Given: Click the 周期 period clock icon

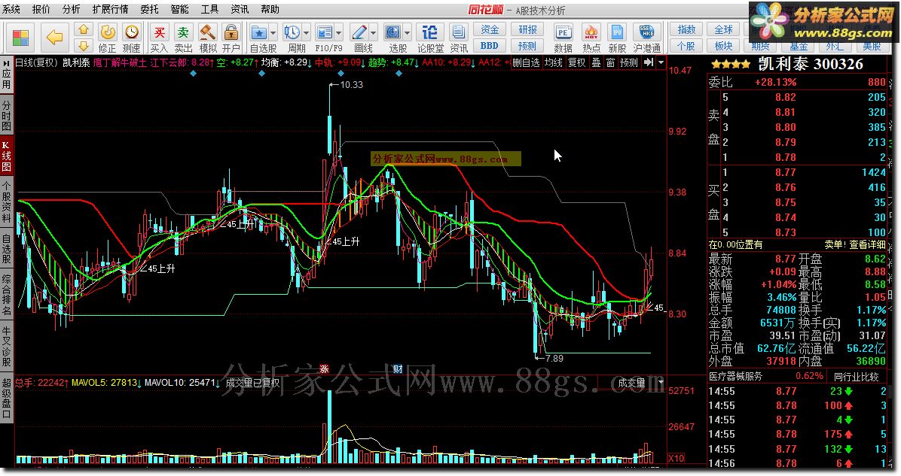Looking at the screenshot, I should coord(292,32).
